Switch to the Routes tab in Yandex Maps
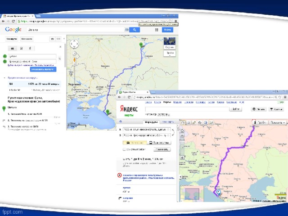 (151, 122)
